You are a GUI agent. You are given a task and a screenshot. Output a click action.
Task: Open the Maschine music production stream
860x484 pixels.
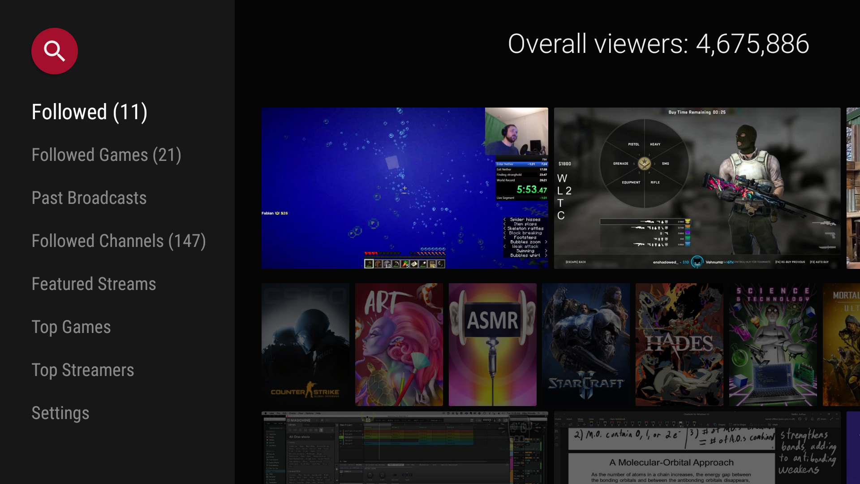404,447
